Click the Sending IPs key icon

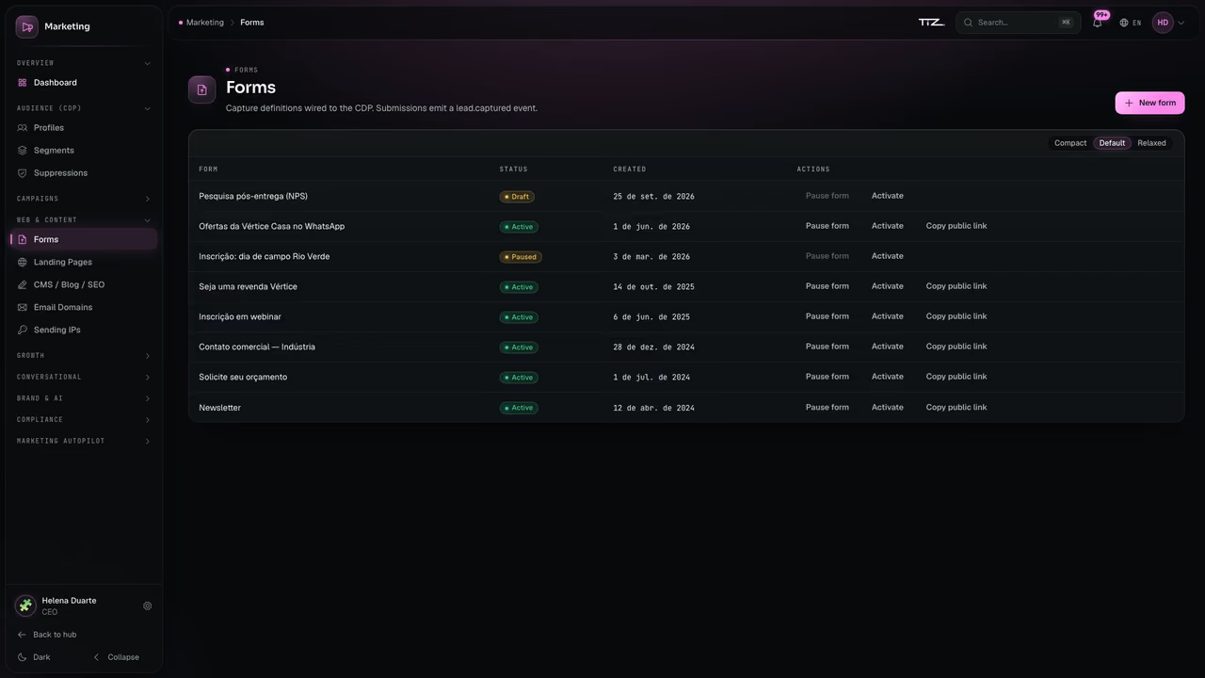(23, 330)
